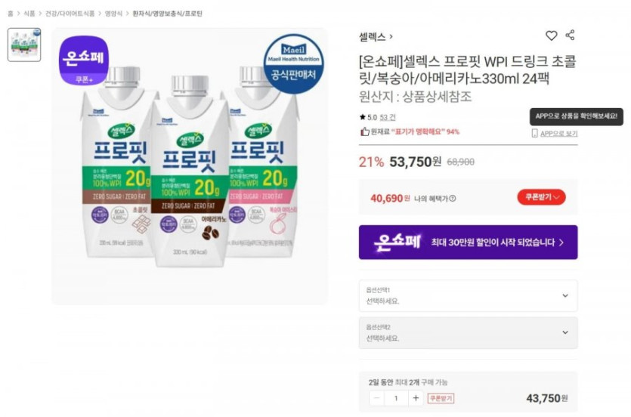
Task: Click the star rating icon
Action: tap(363, 118)
